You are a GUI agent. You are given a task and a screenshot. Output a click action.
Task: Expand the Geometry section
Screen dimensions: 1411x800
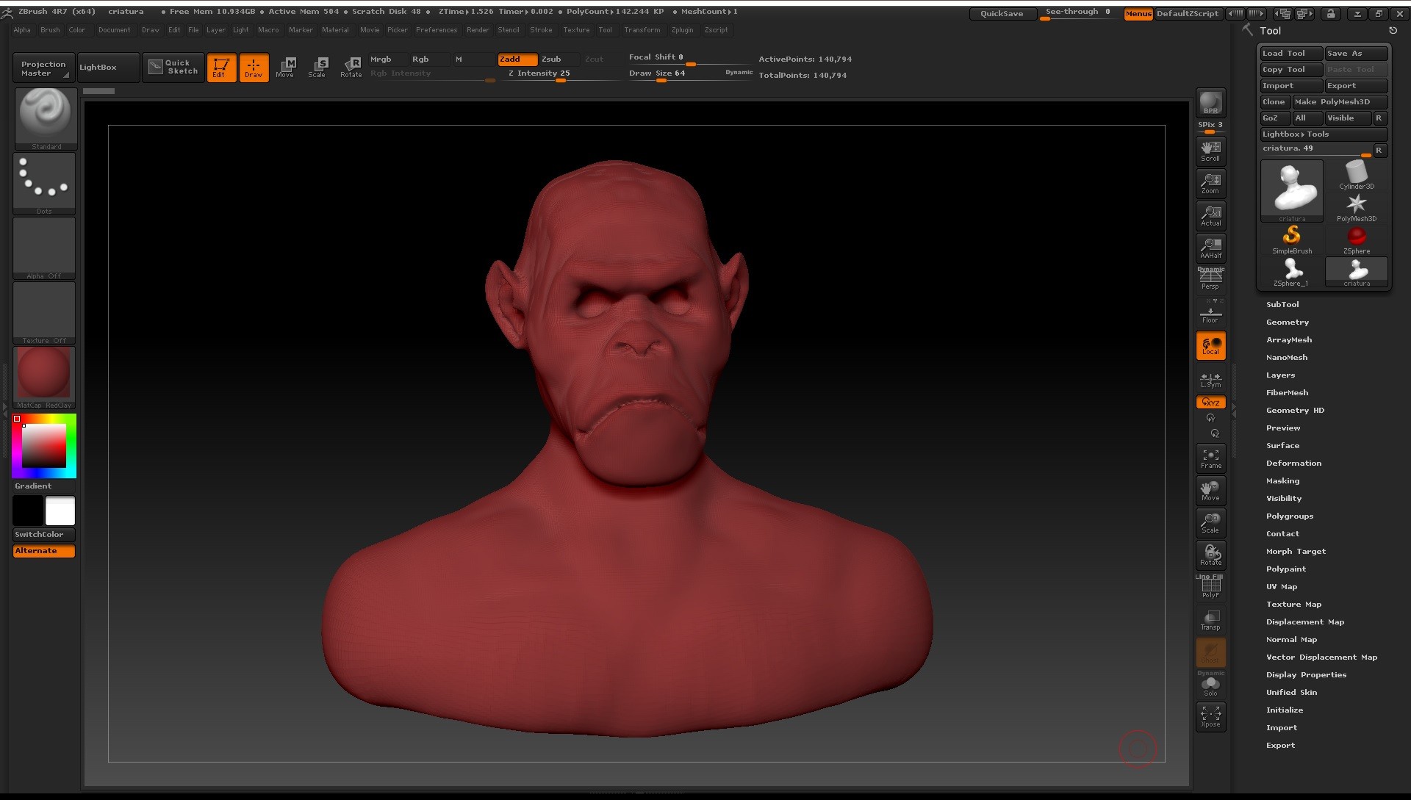1287,322
